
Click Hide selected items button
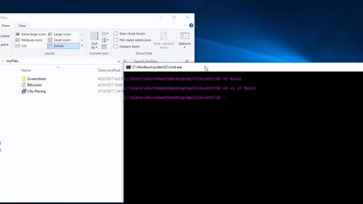coord(164,40)
